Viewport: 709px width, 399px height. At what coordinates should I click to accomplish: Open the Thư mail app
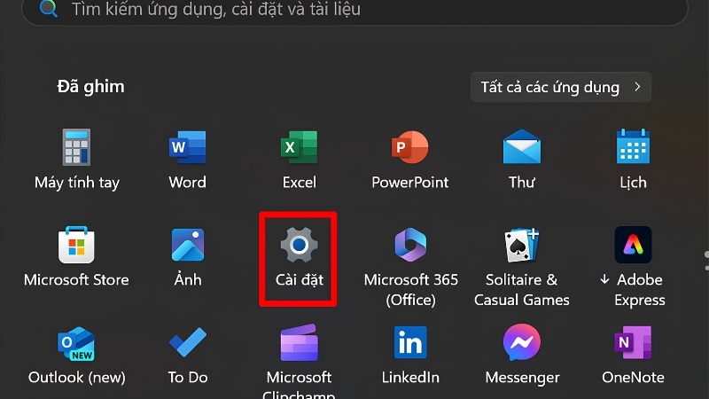click(522, 160)
